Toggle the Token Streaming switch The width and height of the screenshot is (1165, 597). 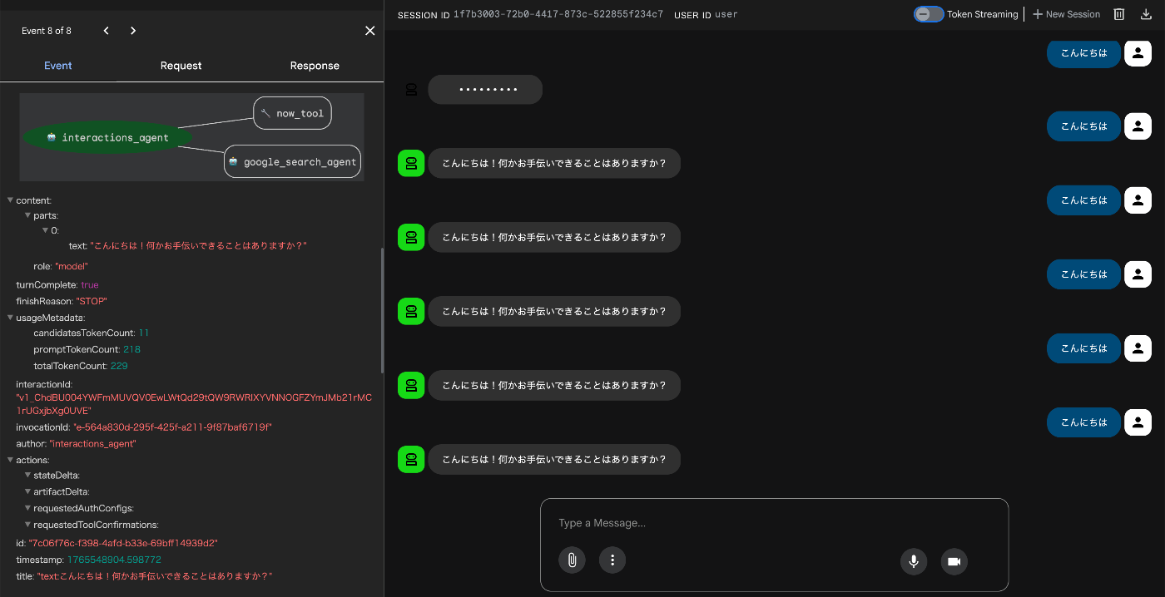(929, 14)
